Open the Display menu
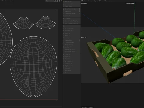144x108 pixels. 95,1
